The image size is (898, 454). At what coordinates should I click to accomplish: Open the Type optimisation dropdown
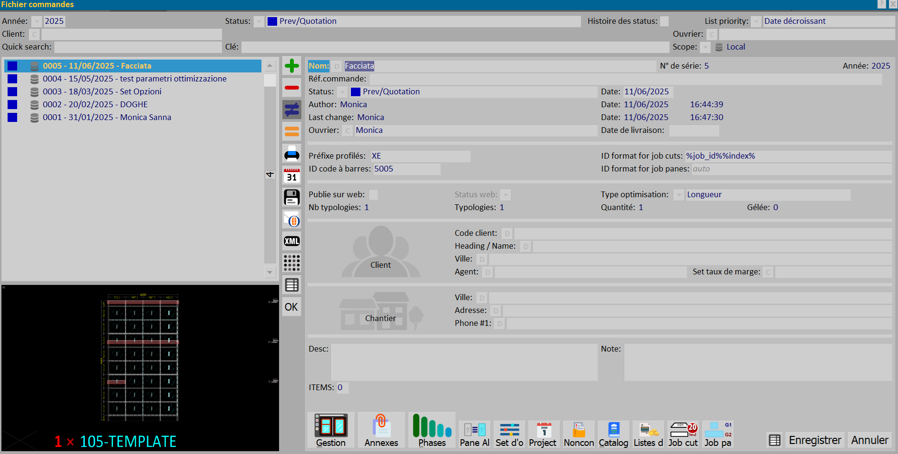679,195
